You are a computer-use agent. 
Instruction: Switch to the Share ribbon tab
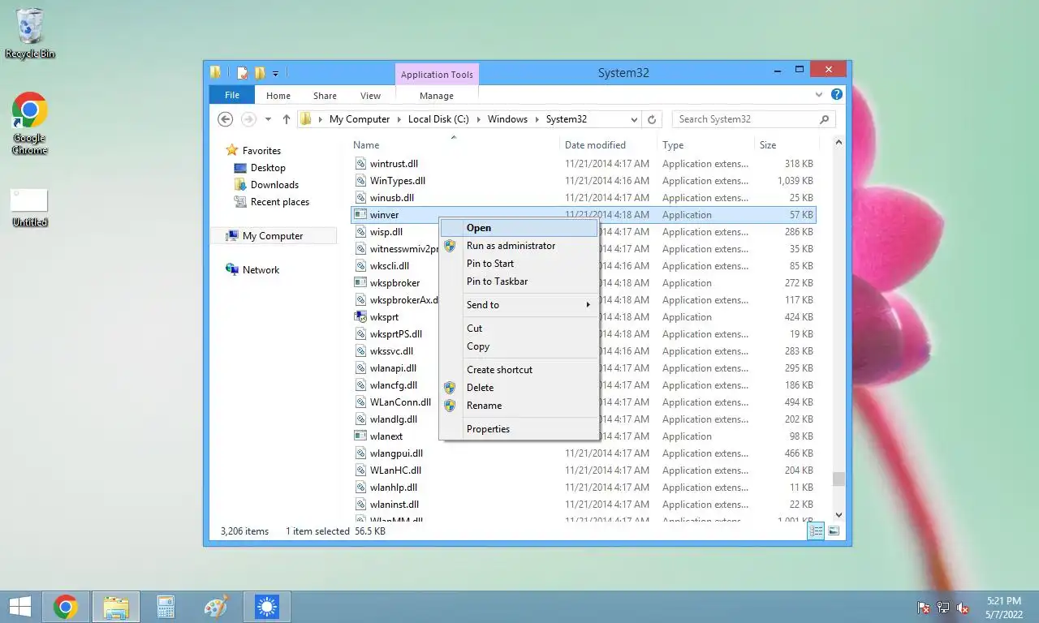coord(325,96)
